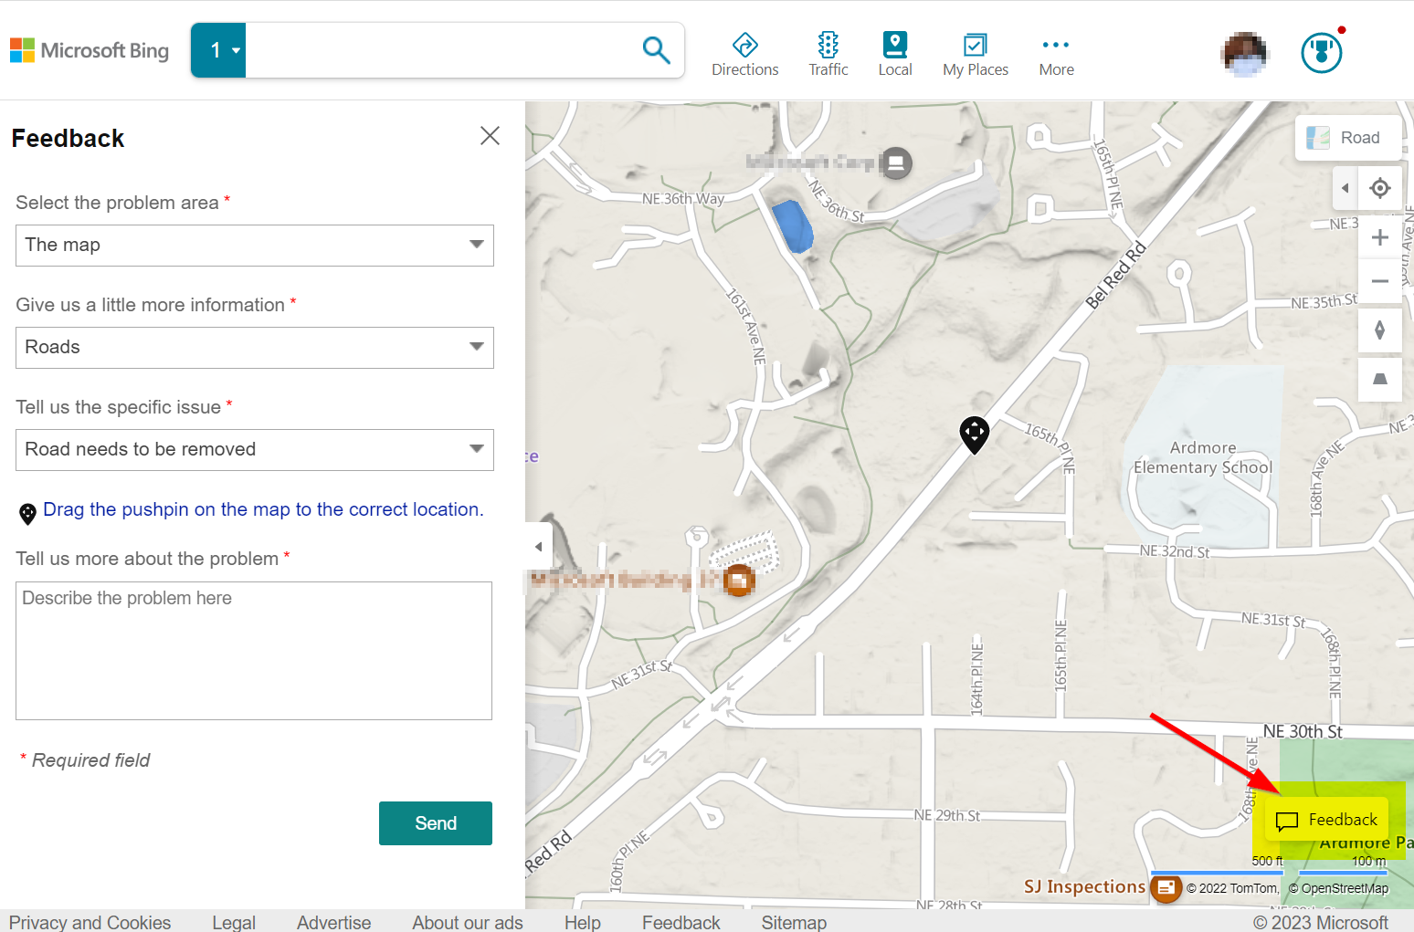Screen dimensions: 1414x932
Task: Click the Microsoft Bing logo
Action: pyautogui.click(x=90, y=50)
